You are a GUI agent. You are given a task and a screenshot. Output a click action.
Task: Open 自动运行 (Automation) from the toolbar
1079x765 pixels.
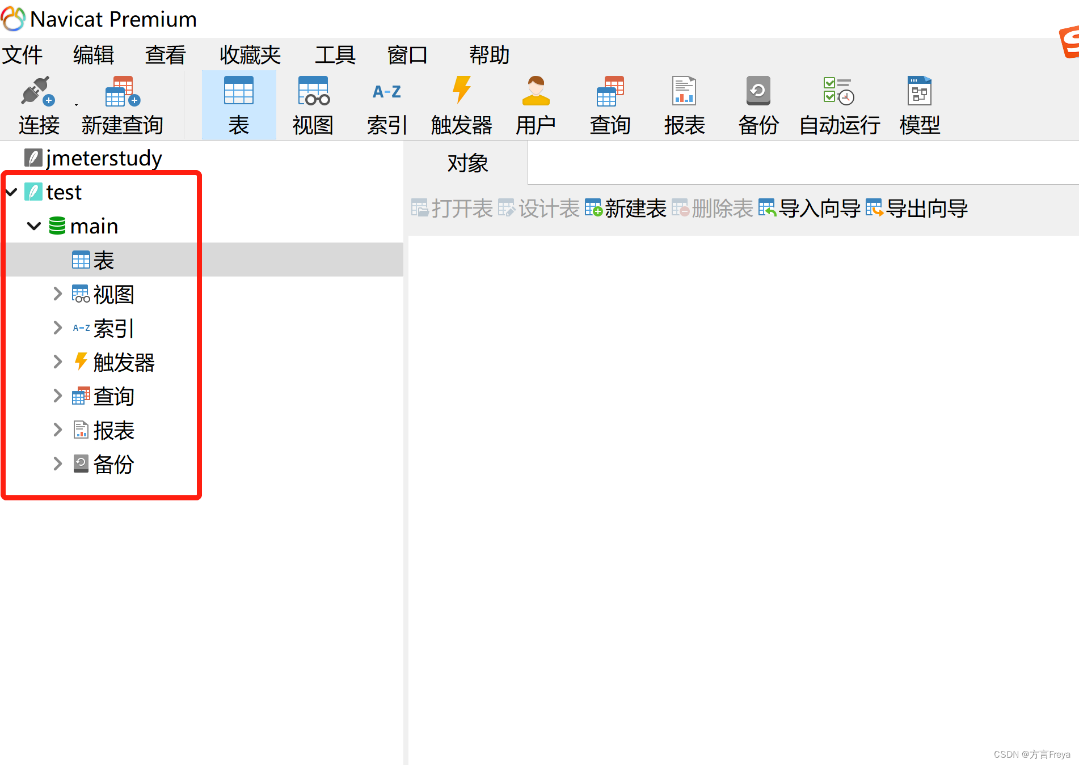point(838,104)
